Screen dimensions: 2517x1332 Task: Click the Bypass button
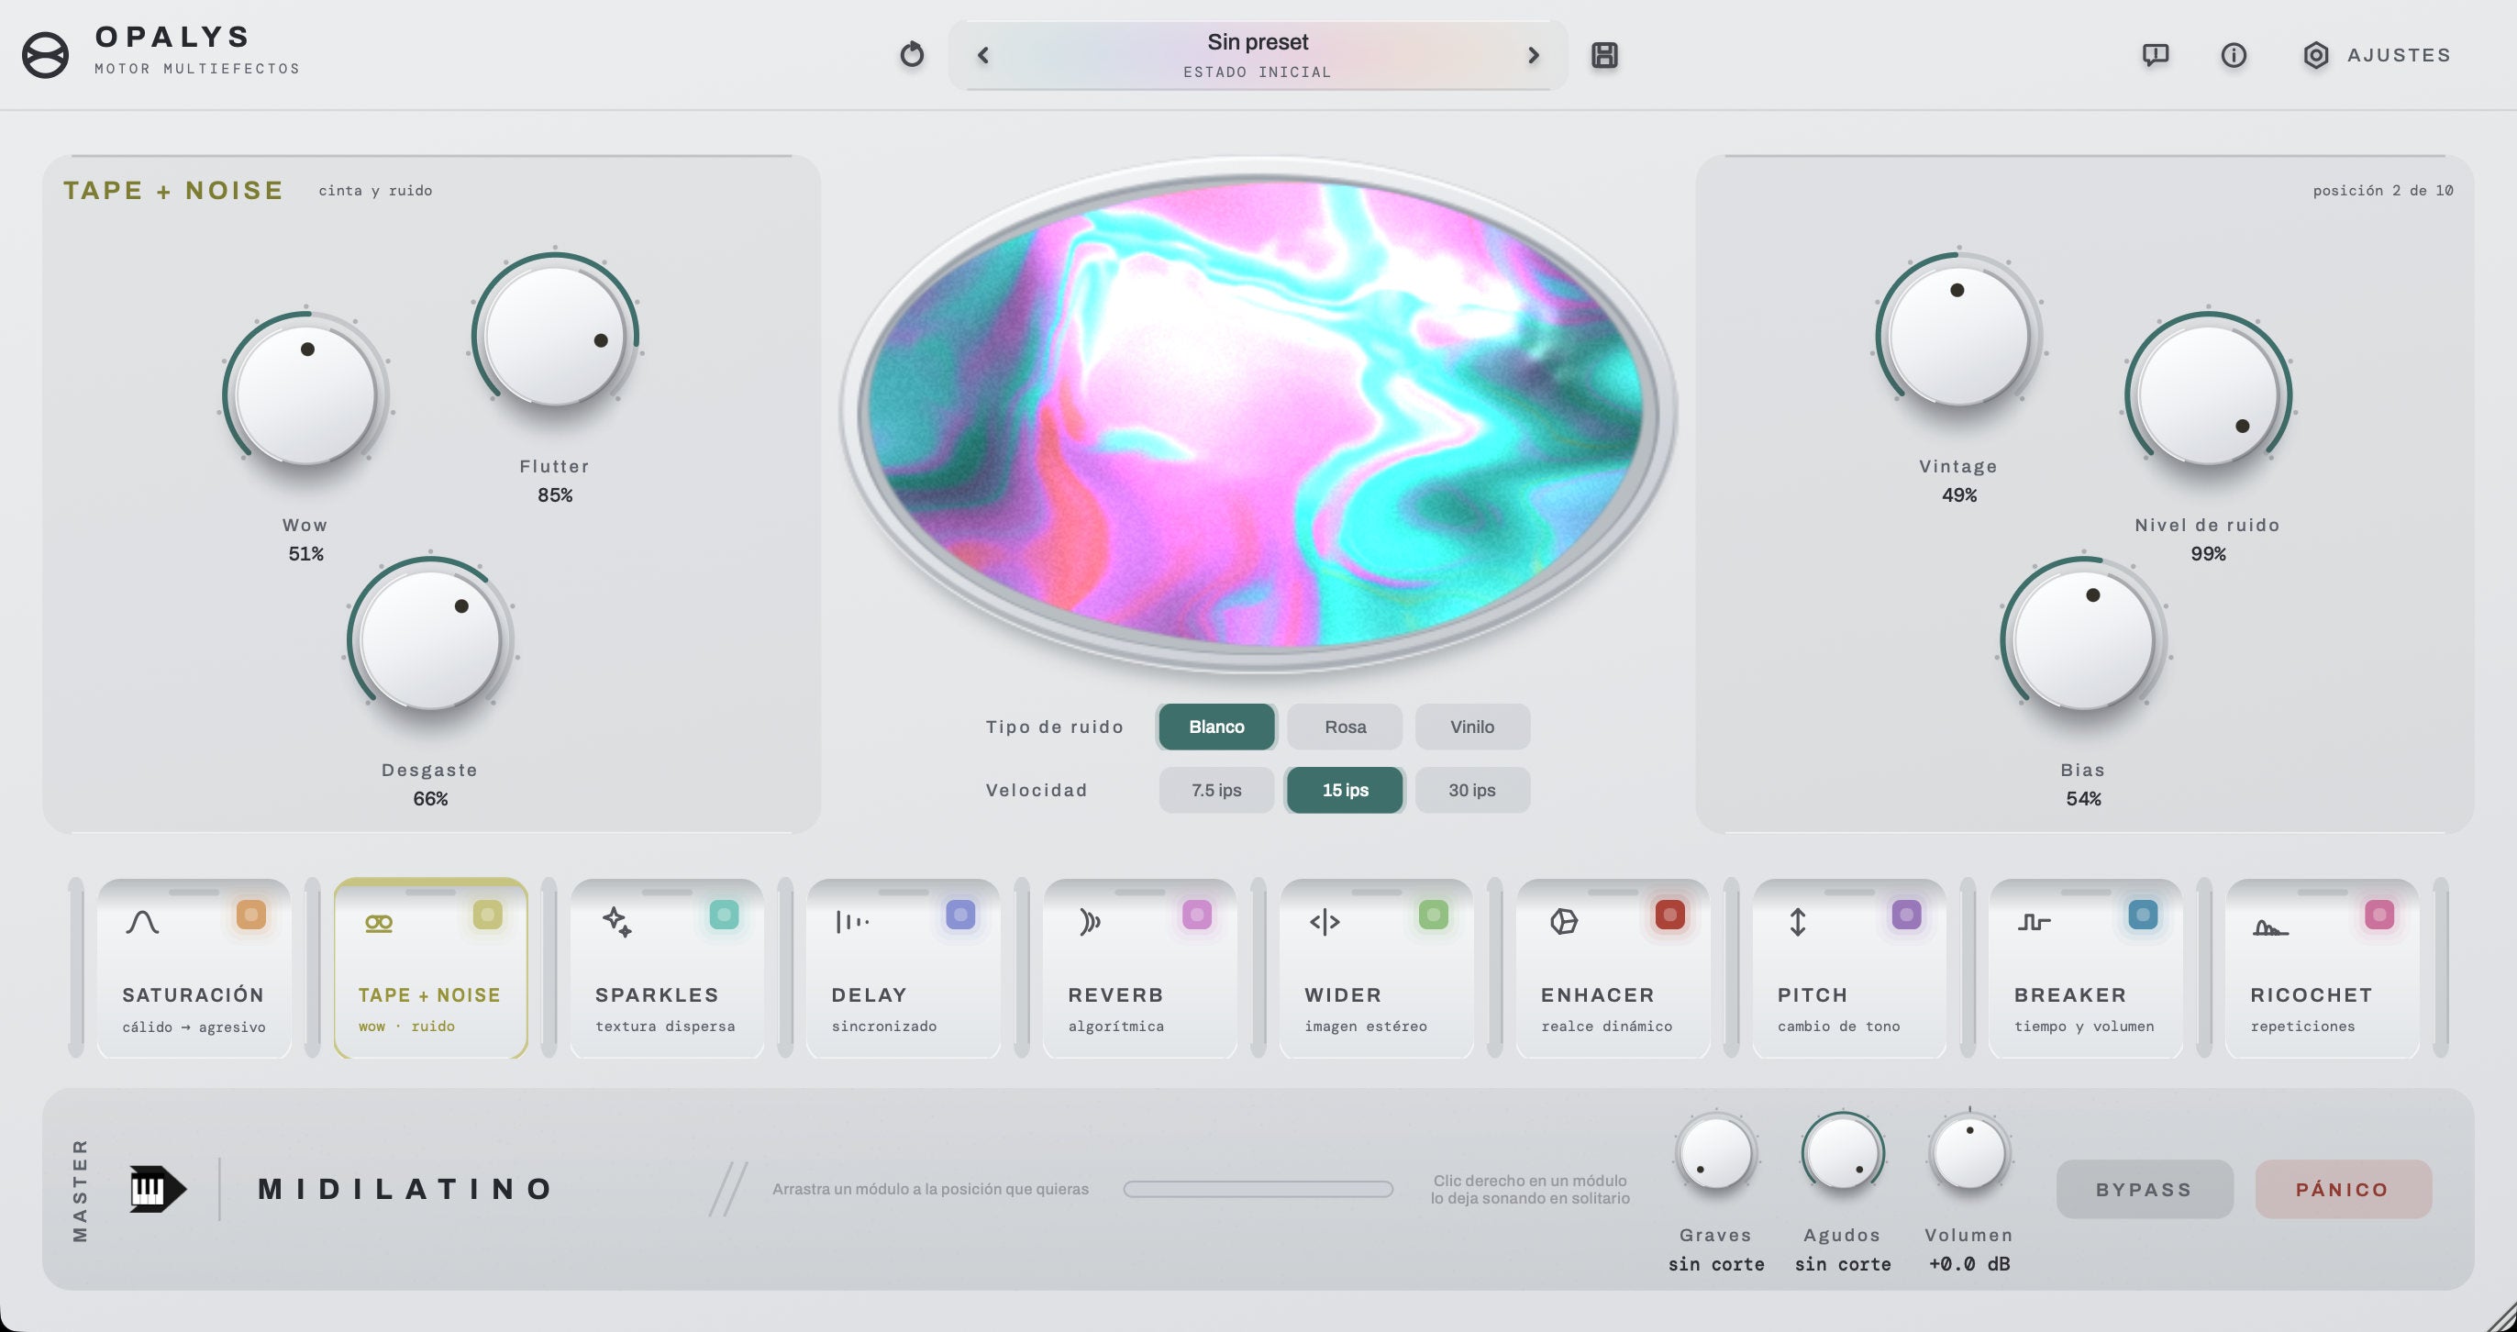click(2145, 1189)
